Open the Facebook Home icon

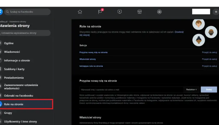point(80,12)
